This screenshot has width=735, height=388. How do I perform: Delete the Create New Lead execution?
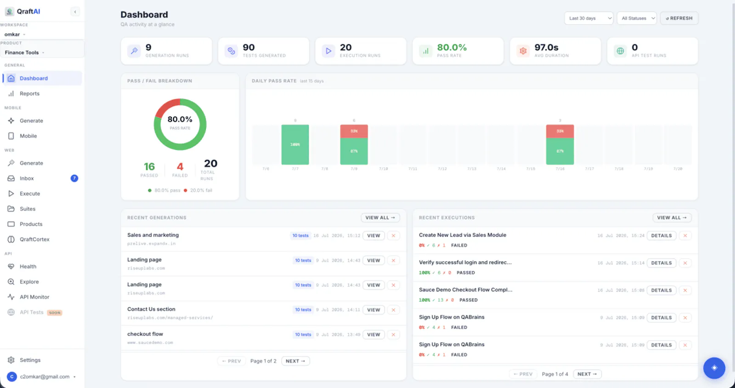(685, 236)
